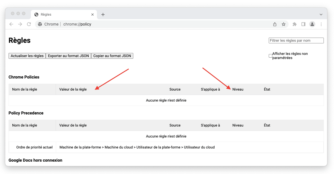
Task: Open the user profile avatar
Action: [312, 24]
